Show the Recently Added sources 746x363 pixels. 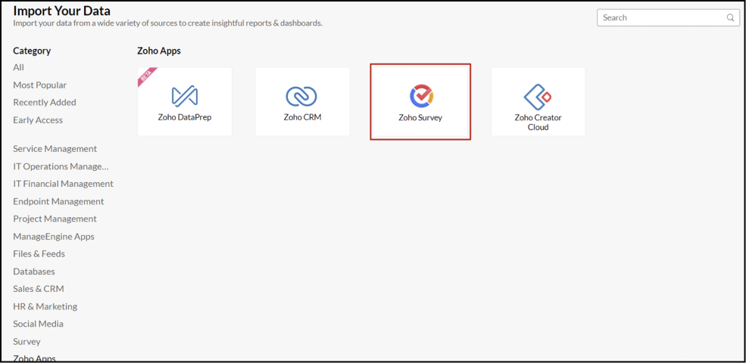coord(45,102)
